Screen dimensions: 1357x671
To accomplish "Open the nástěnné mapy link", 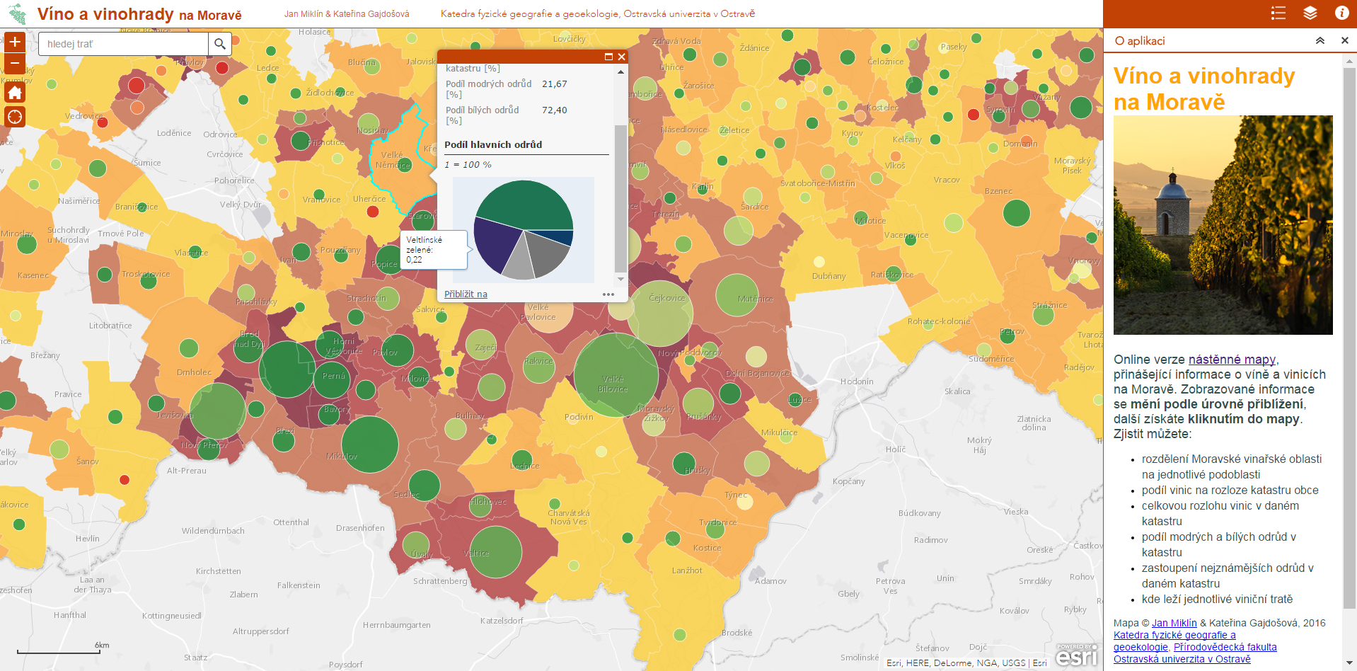I will (x=1232, y=360).
